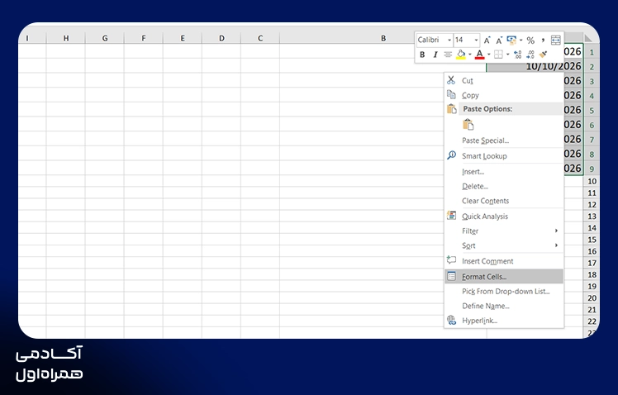The width and height of the screenshot is (618, 395).
Task: Apply Comma Style from mini toolbar
Action: [x=543, y=40]
